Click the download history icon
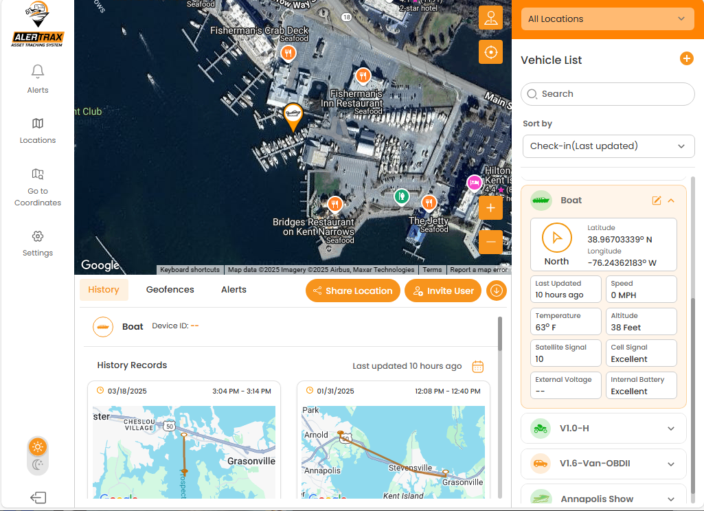Viewport: 704px width, 511px height. [497, 291]
